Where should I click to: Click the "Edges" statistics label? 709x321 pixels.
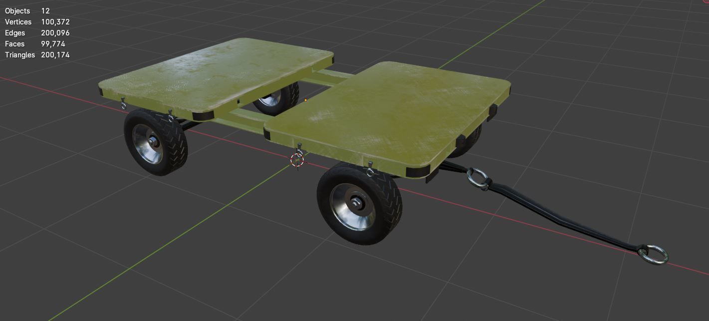(15, 33)
